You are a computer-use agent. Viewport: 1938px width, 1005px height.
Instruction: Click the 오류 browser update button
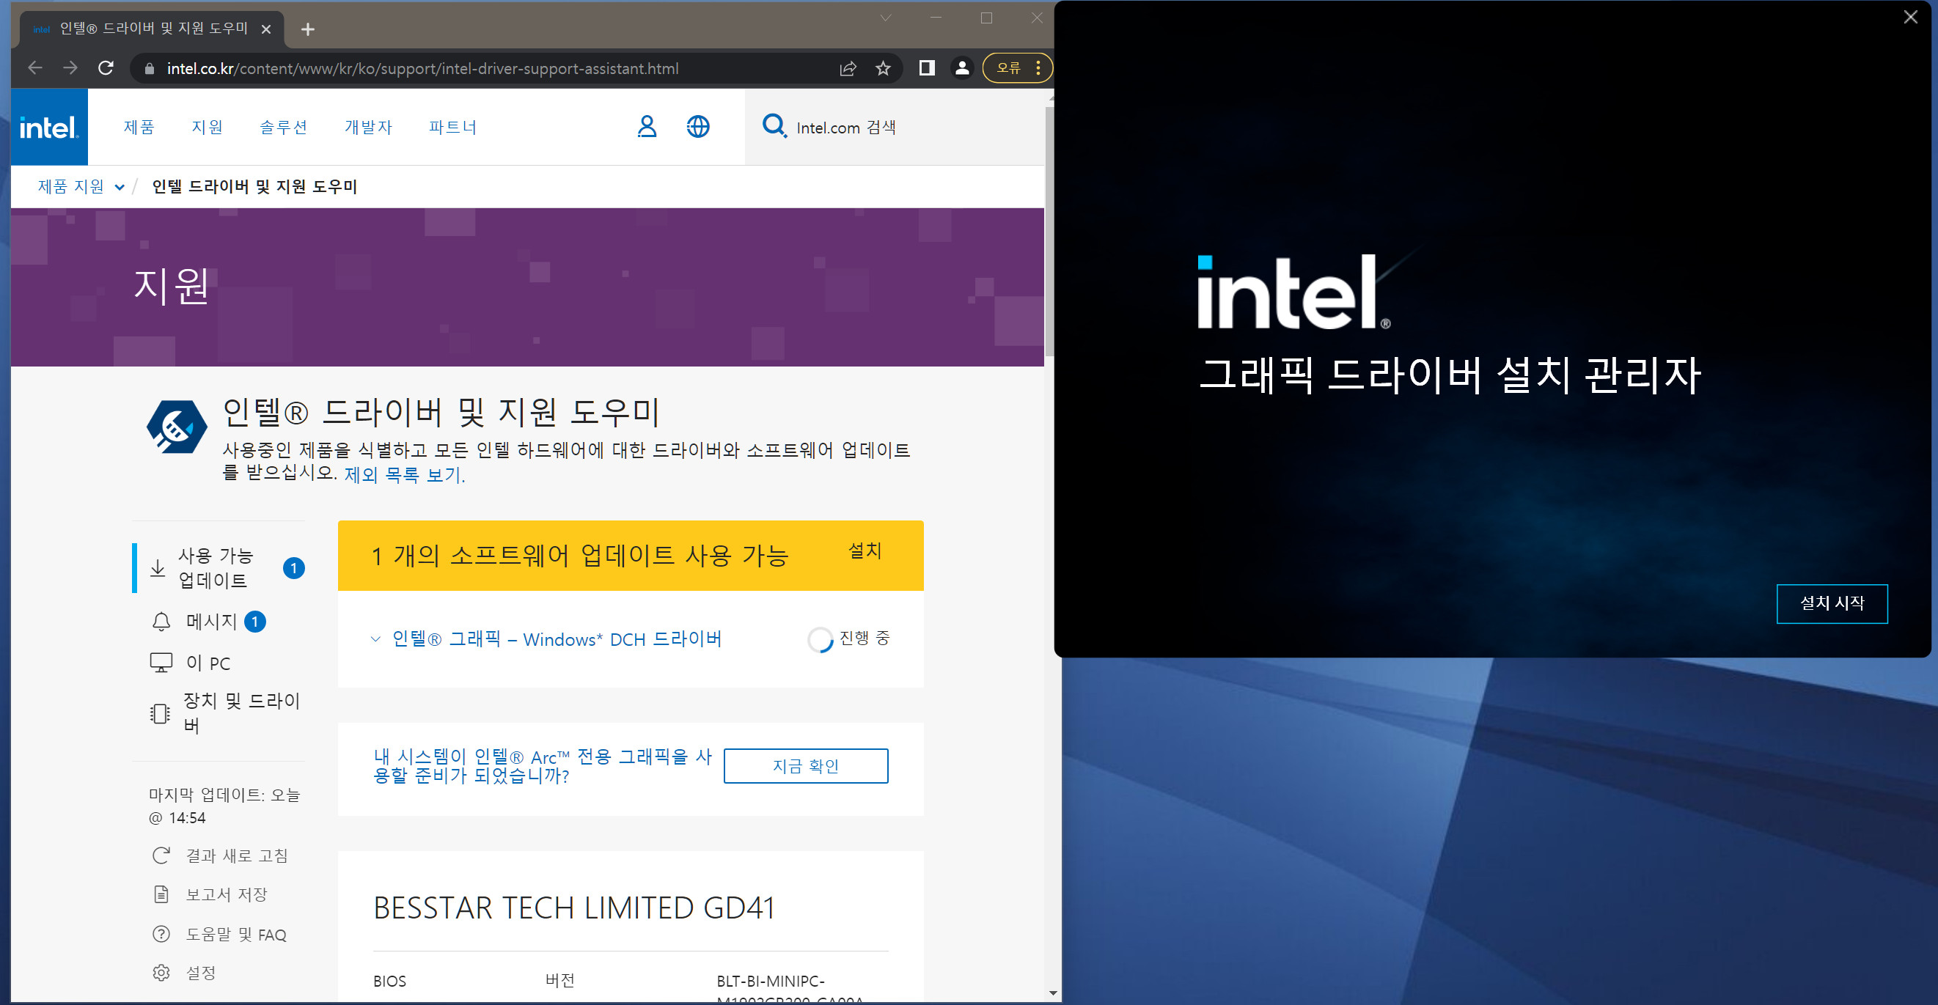pyautogui.click(x=1017, y=68)
